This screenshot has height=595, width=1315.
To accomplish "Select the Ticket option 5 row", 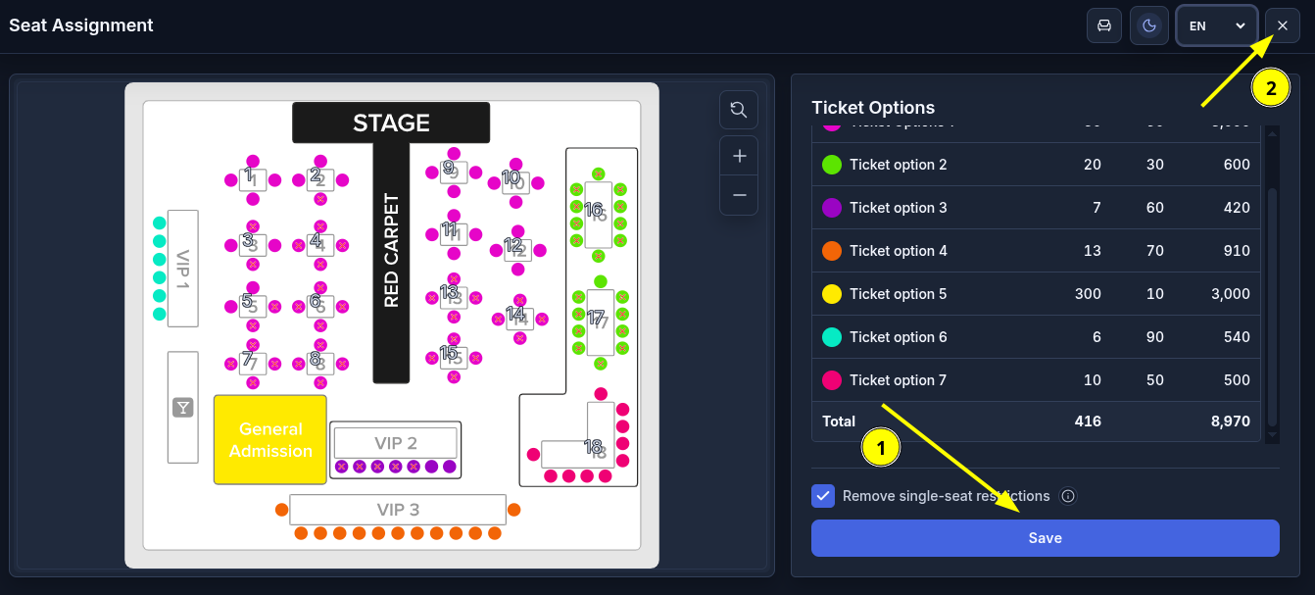I will coord(1036,294).
